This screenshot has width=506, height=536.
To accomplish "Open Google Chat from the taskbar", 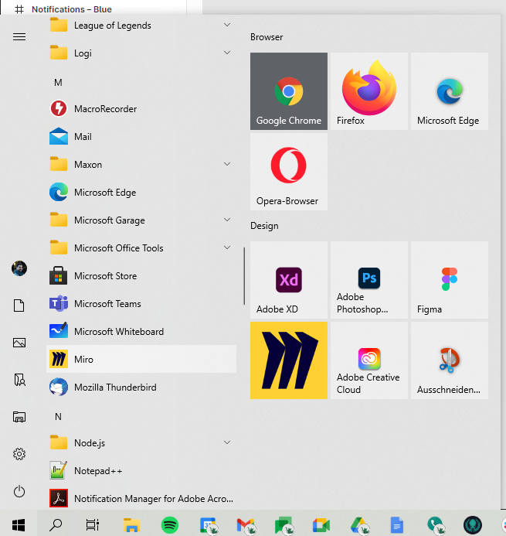I will tap(284, 524).
